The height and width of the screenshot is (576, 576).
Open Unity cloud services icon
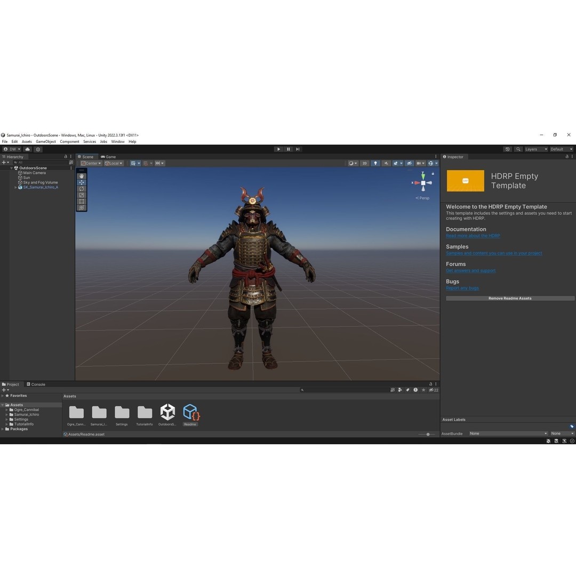tap(28, 149)
